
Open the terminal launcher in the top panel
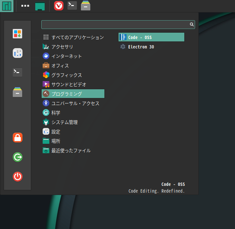[x=72, y=6]
